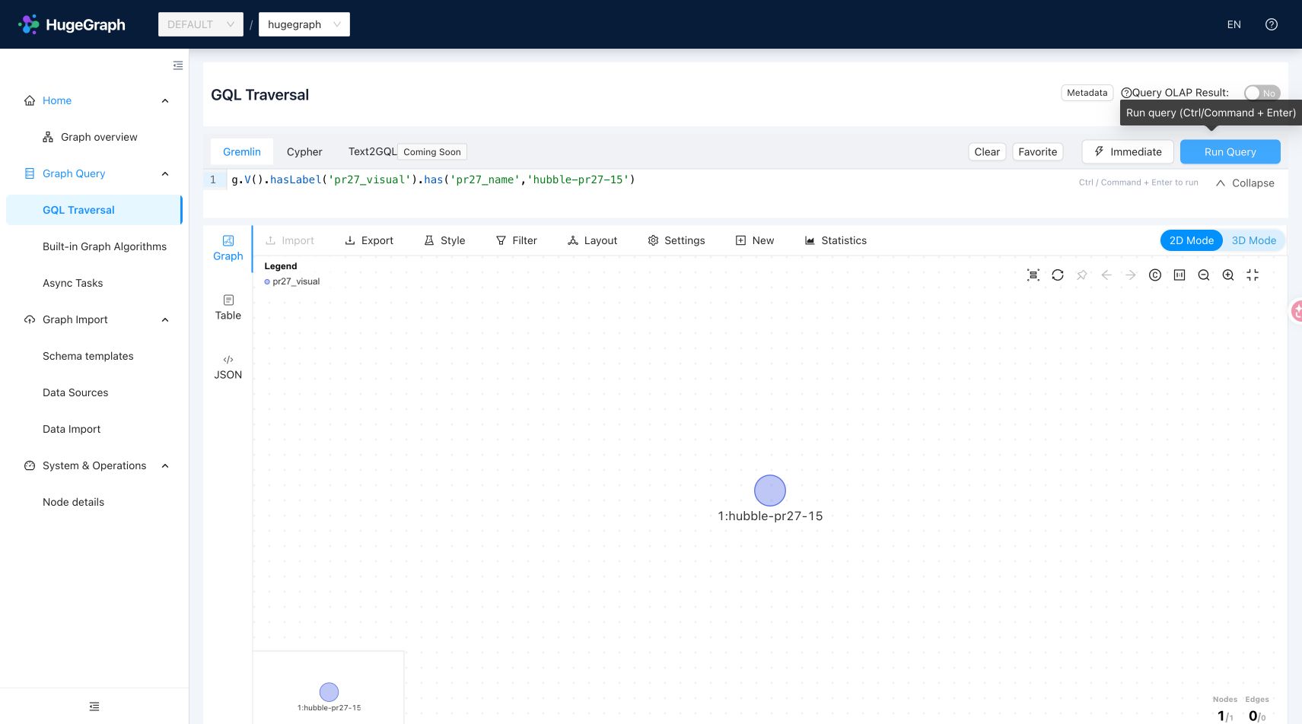Screen dimensions: 1302x724
Task: Click the circled C center icon
Action: click(x=1155, y=275)
